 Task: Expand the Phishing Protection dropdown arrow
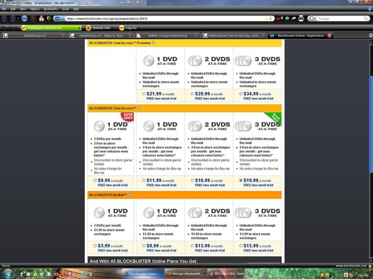tap(79, 28)
